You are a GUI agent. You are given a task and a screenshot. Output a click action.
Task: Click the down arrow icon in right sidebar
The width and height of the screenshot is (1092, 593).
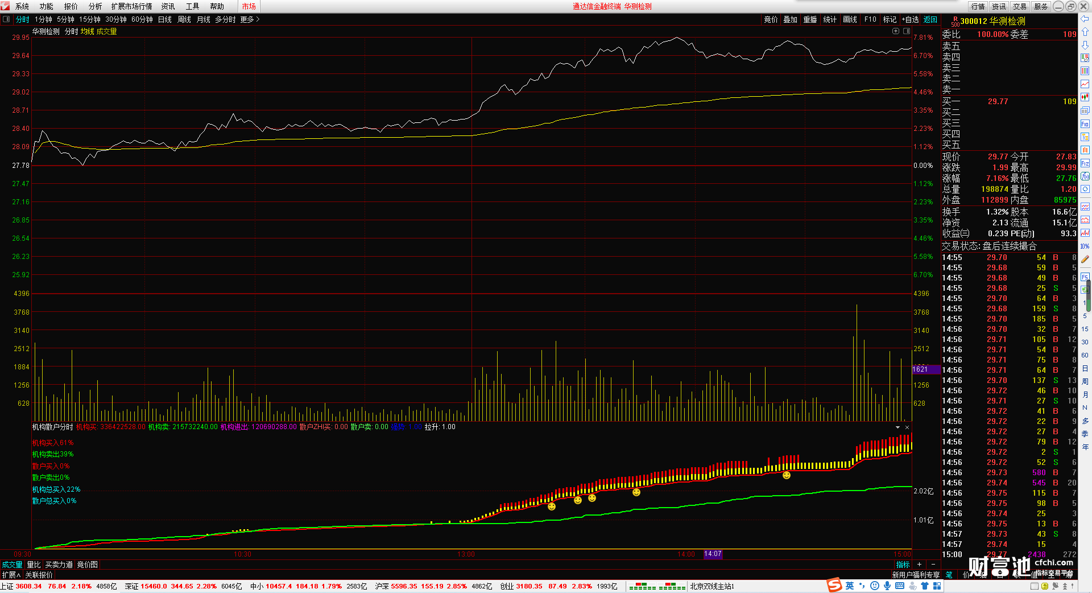[x=1085, y=45]
